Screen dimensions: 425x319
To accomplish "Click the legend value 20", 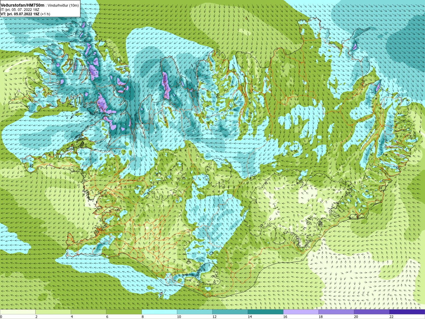I will pos(356,317).
